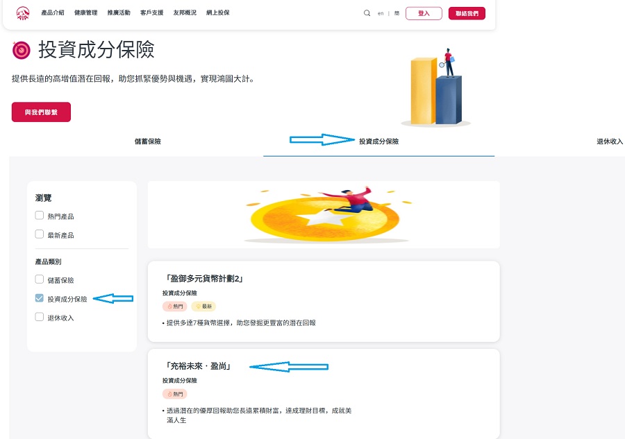The width and height of the screenshot is (625, 439).
Task: Switch to the 退休收入 tab
Action: click(609, 141)
